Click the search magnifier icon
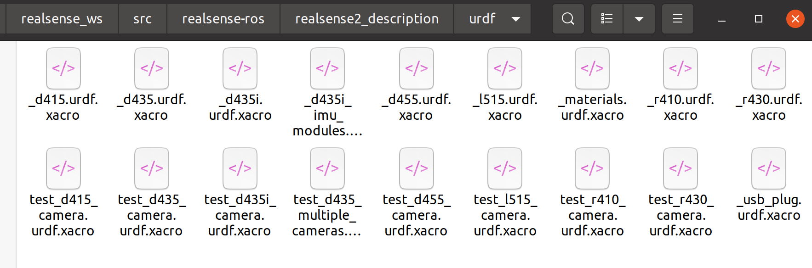The height and width of the screenshot is (268, 812). [x=568, y=19]
